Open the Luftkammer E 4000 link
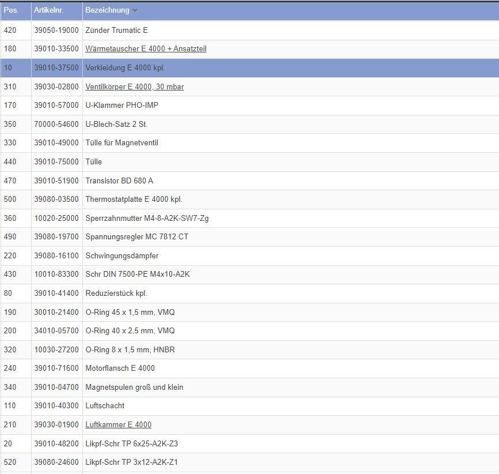Screen dimensions: 499x474 118,424
